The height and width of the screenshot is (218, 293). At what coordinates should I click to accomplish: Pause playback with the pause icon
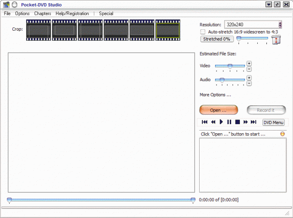pos(229,122)
